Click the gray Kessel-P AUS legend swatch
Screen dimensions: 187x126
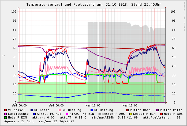[100, 114]
